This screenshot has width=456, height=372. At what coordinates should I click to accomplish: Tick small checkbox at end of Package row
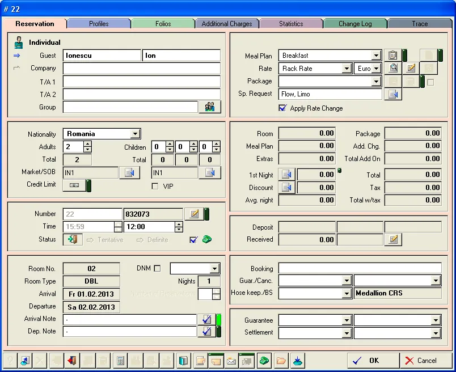pyautogui.click(x=430, y=82)
